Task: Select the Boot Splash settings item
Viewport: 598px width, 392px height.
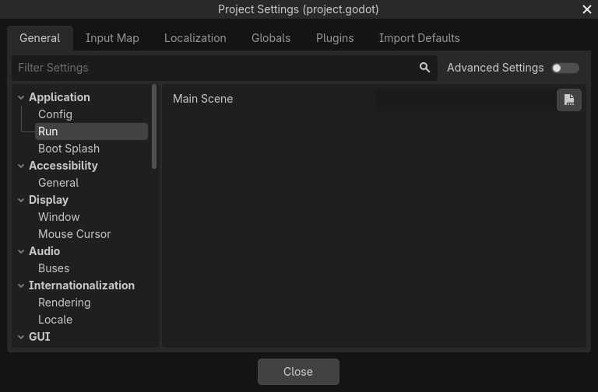Action: 69,149
